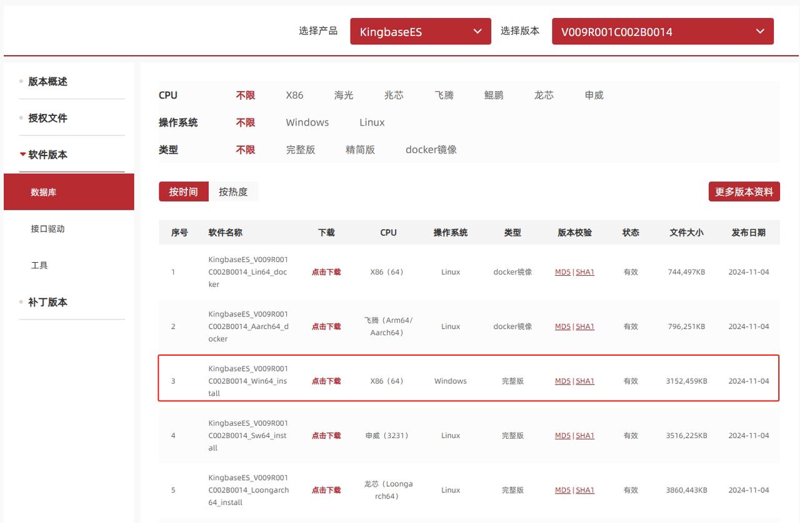Select file name KingbaseES_V009R001C002B0014_Sw64_install
Viewport: 800px width, 523px height.
[x=248, y=436]
